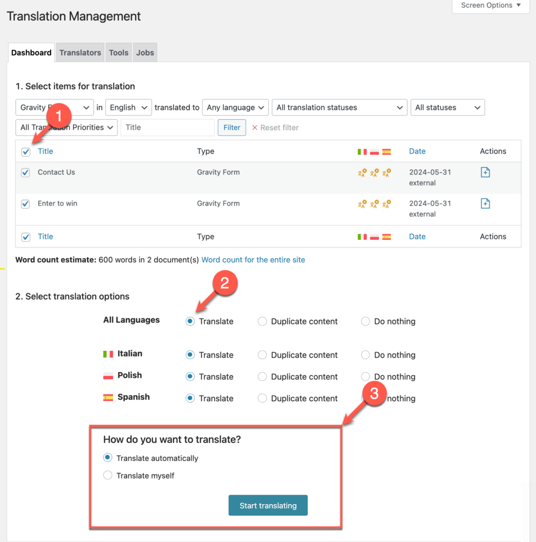Select Duplicate content for Polish
Viewport: 536px width, 542px height.
tap(262, 376)
